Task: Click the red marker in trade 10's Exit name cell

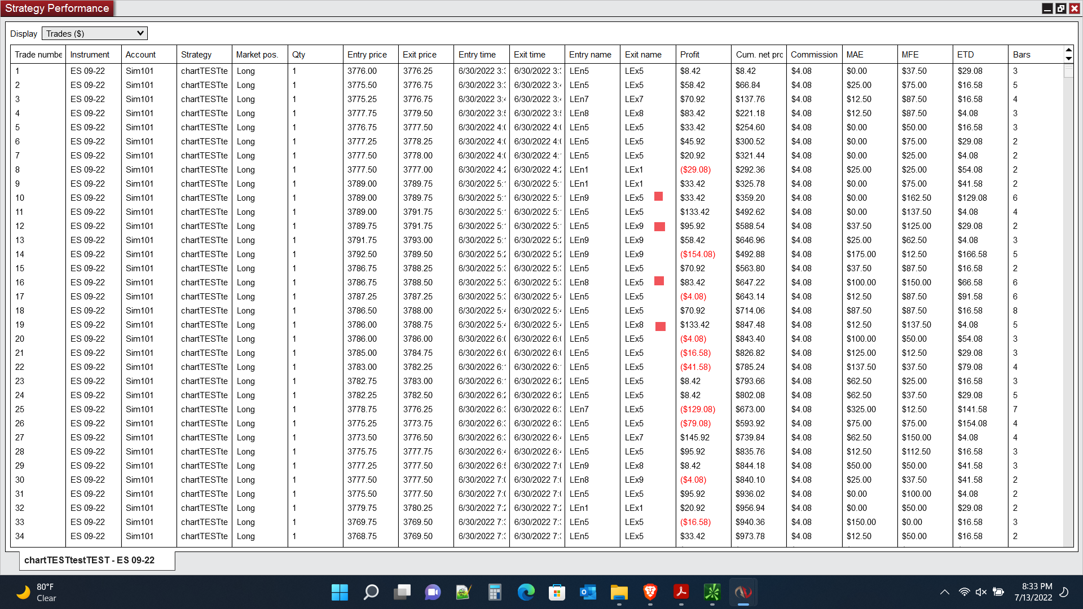Action: pyautogui.click(x=658, y=197)
